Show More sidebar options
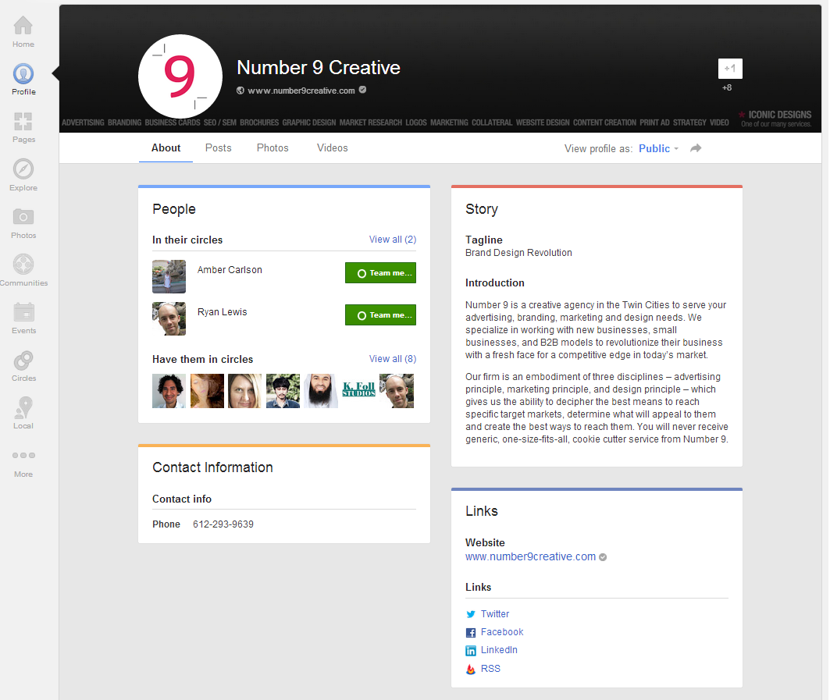The width and height of the screenshot is (830, 700). (x=23, y=464)
